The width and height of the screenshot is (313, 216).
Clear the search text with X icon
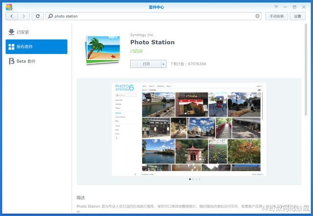coord(258,16)
